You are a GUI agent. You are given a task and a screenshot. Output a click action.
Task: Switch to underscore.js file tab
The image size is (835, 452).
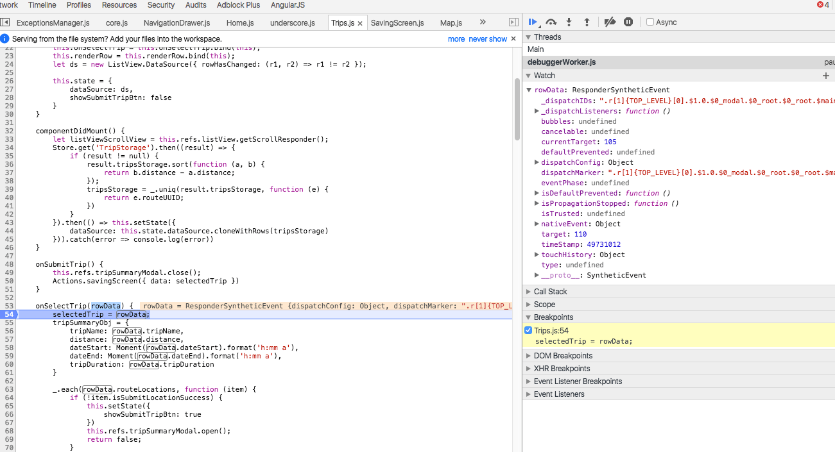[x=293, y=23]
